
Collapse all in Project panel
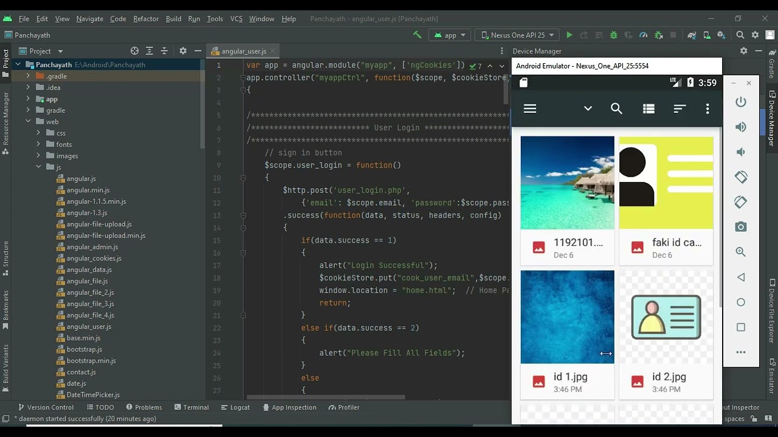click(x=164, y=51)
